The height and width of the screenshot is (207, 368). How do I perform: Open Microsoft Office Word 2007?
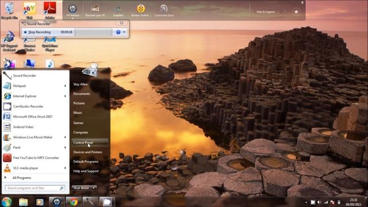pyautogui.click(x=36, y=117)
